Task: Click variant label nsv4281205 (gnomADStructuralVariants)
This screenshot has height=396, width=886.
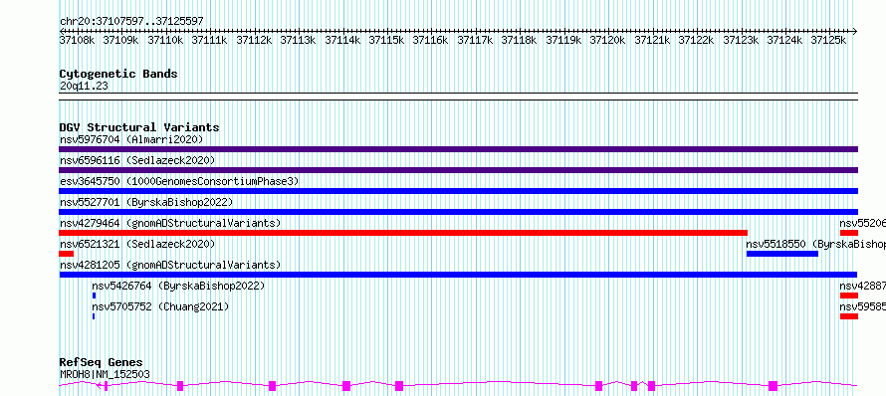Action: click(x=170, y=265)
